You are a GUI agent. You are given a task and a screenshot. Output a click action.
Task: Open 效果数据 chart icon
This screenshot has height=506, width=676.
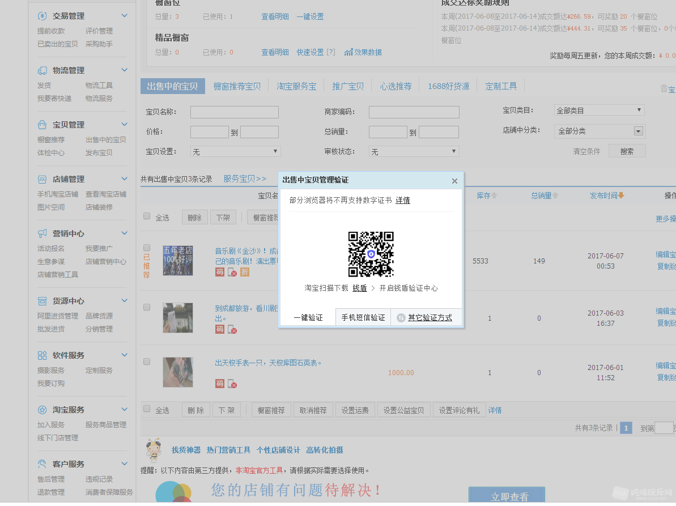(x=349, y=52)
